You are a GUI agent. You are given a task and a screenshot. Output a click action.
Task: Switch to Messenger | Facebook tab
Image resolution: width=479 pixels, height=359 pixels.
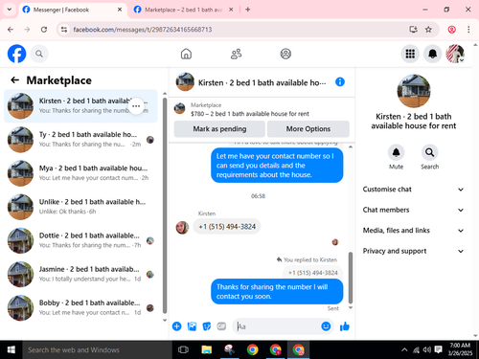coord(72,10)
